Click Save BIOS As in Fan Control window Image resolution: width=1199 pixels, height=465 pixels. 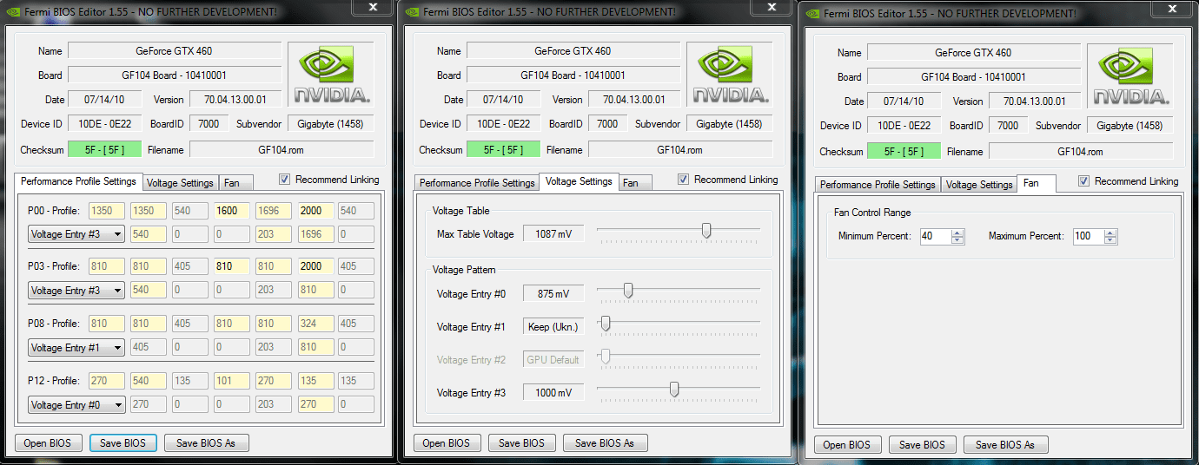[1005, 444]
